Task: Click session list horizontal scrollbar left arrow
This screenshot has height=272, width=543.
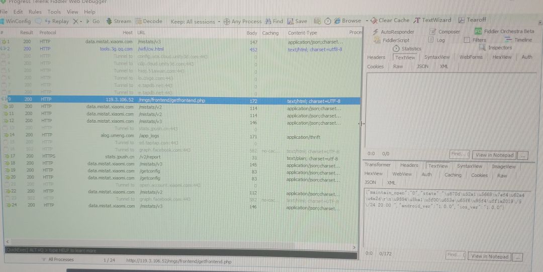Action: point(7,241)
